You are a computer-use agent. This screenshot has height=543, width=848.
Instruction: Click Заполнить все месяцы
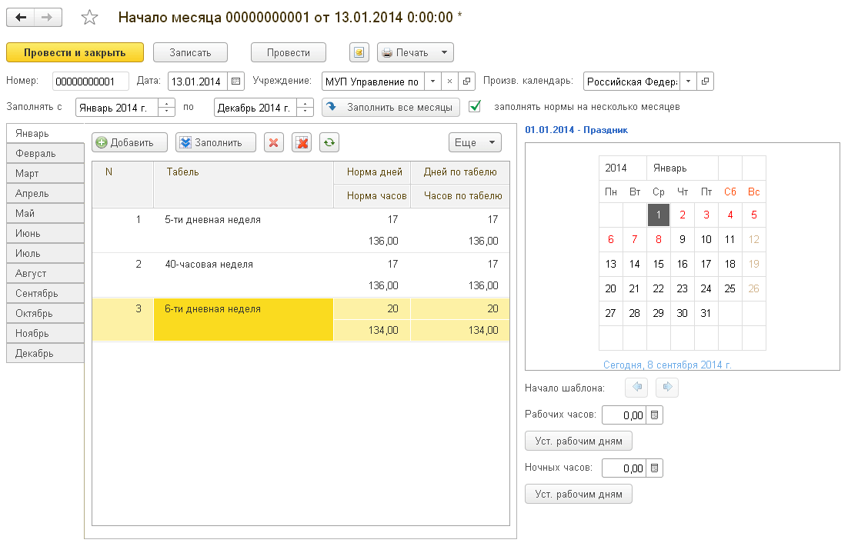[391, 107]
